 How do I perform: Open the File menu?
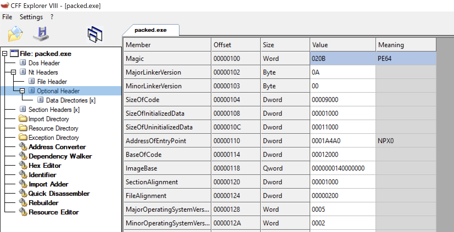click(x=7, y=17)
